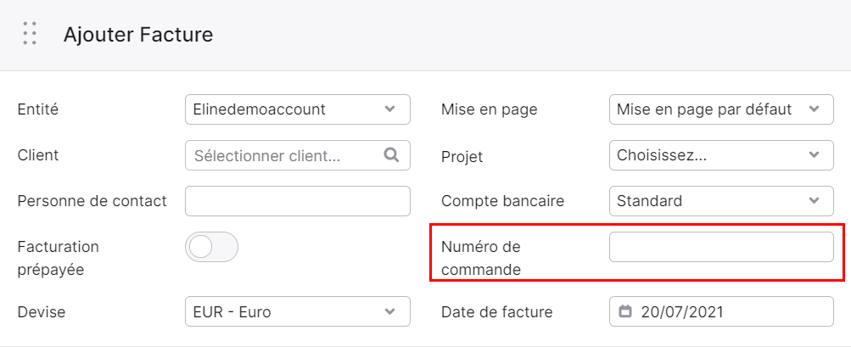Click the Personne de contact input field
This screenshot has width=851, height=347.
[x=298, y=201]
